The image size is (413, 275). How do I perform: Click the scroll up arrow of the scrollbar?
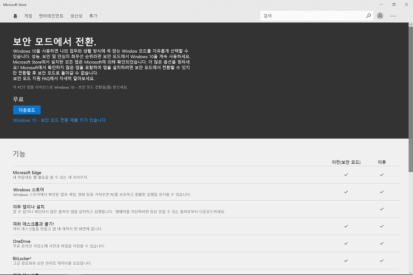(411, 24)
